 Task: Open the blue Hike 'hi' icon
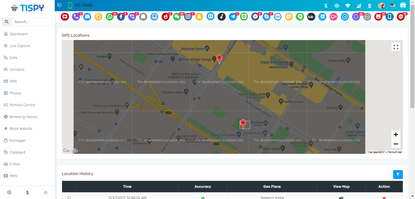pos(345,17)
